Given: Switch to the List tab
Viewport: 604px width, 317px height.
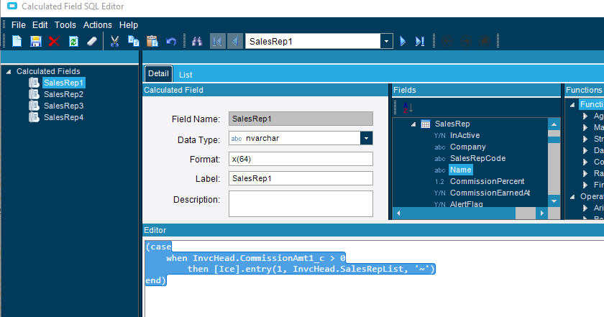Looking at the screenshot, I should point(186,75).
